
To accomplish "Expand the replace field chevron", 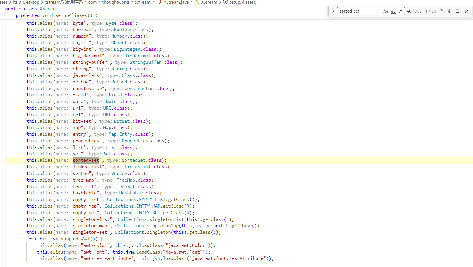I will coord(333,11).
